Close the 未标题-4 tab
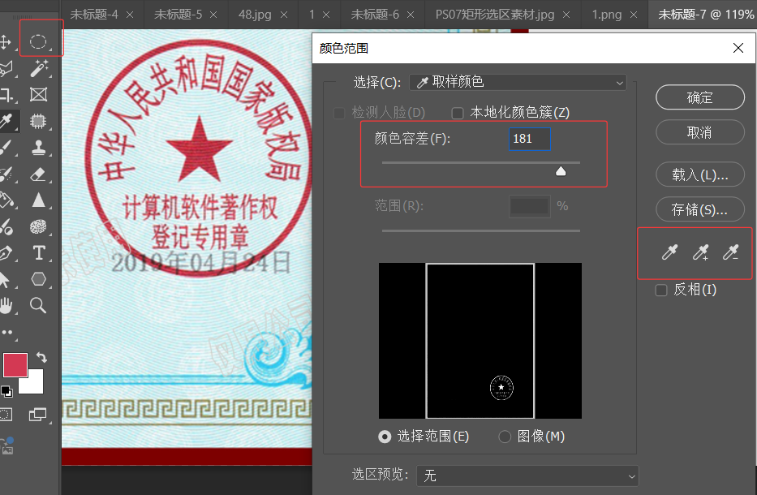 click(130, 15)
